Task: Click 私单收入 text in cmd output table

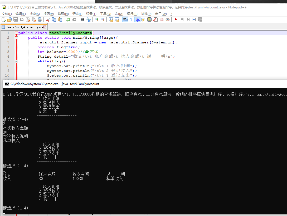Action: [x=115, y=179]
